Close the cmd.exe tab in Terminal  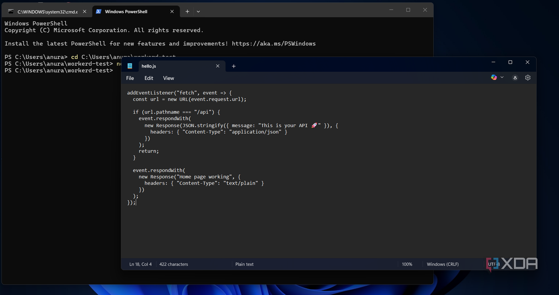pyautogui.click(x=85, y=12)
